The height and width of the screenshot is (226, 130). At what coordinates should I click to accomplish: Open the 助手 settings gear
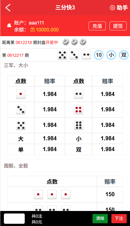112,8
